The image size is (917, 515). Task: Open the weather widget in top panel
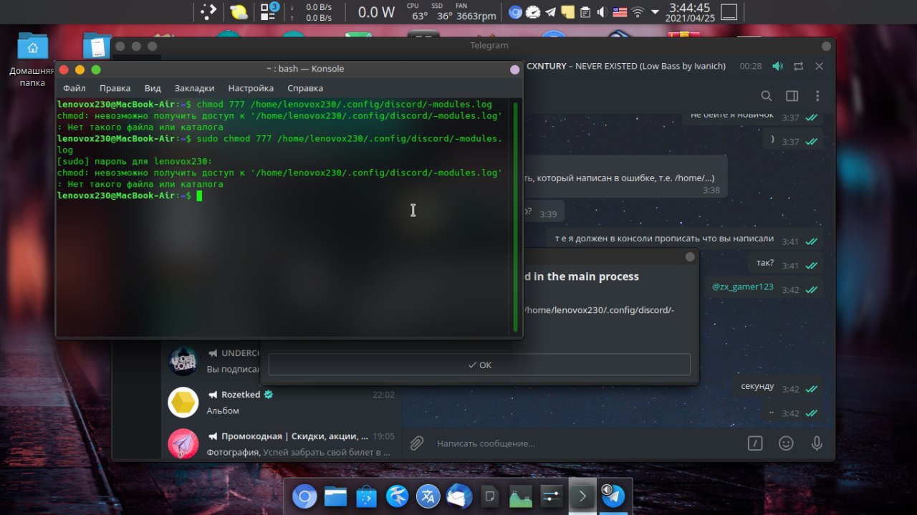(239, 12)
